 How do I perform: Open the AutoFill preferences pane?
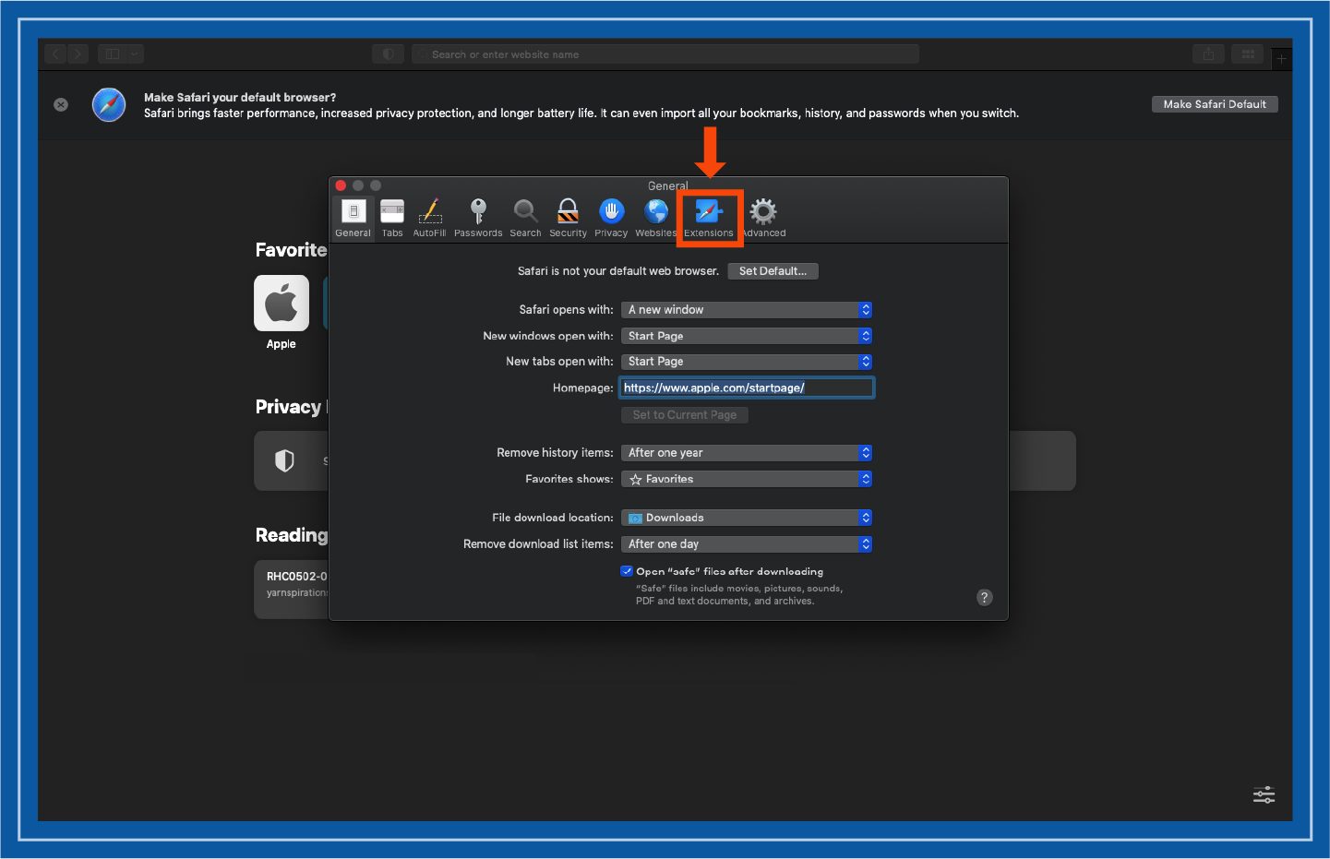[430, 218]
